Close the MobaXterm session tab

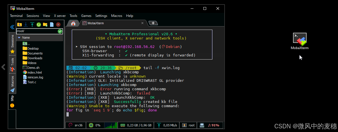click(142, 23)
